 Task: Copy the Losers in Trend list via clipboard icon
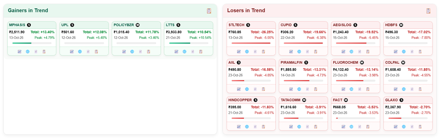coord(428,11)
